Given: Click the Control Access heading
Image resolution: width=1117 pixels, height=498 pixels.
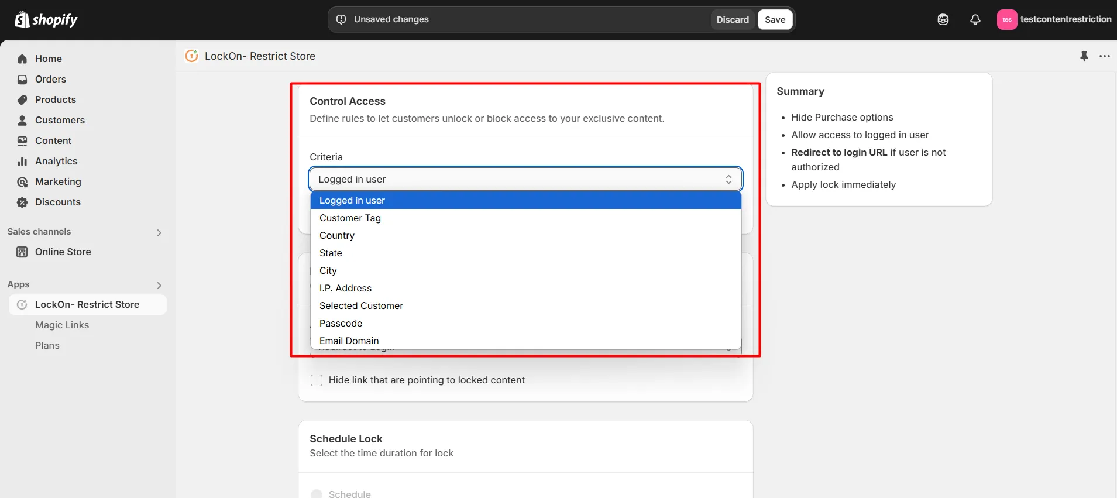Looking at the screenshot, I should point(348,101).
